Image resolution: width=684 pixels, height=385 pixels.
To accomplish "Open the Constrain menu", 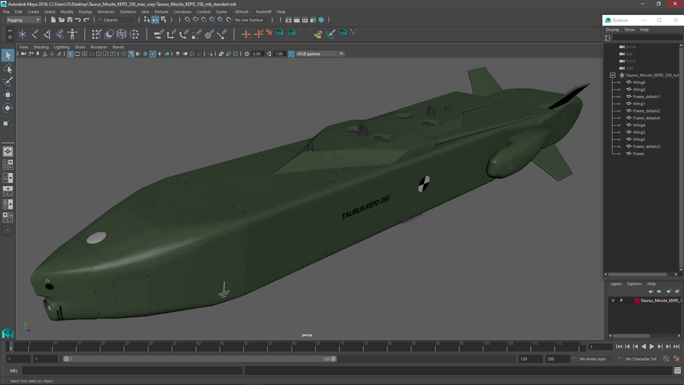I will pyautogui.click(x=182, y=12).
